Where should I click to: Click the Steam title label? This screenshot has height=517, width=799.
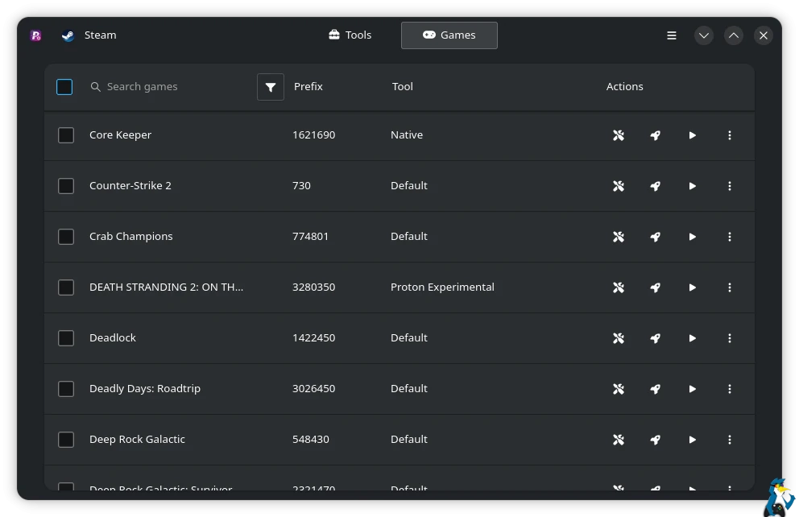point(101,35)
